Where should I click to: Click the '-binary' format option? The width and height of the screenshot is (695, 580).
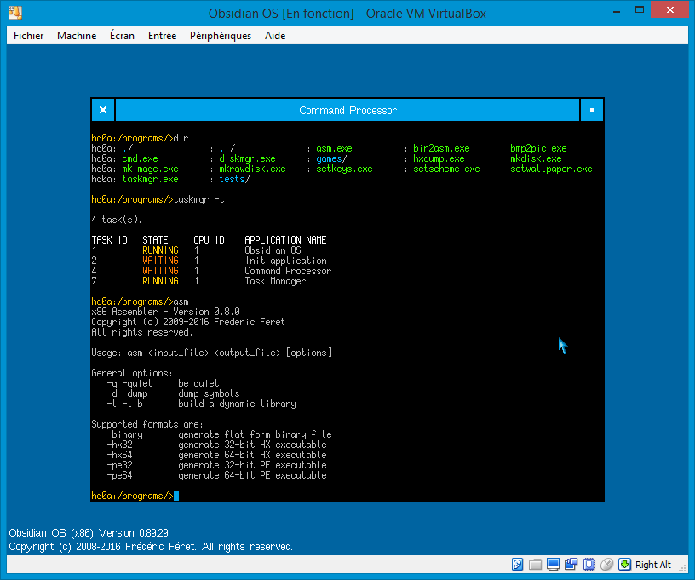[124, 434]
